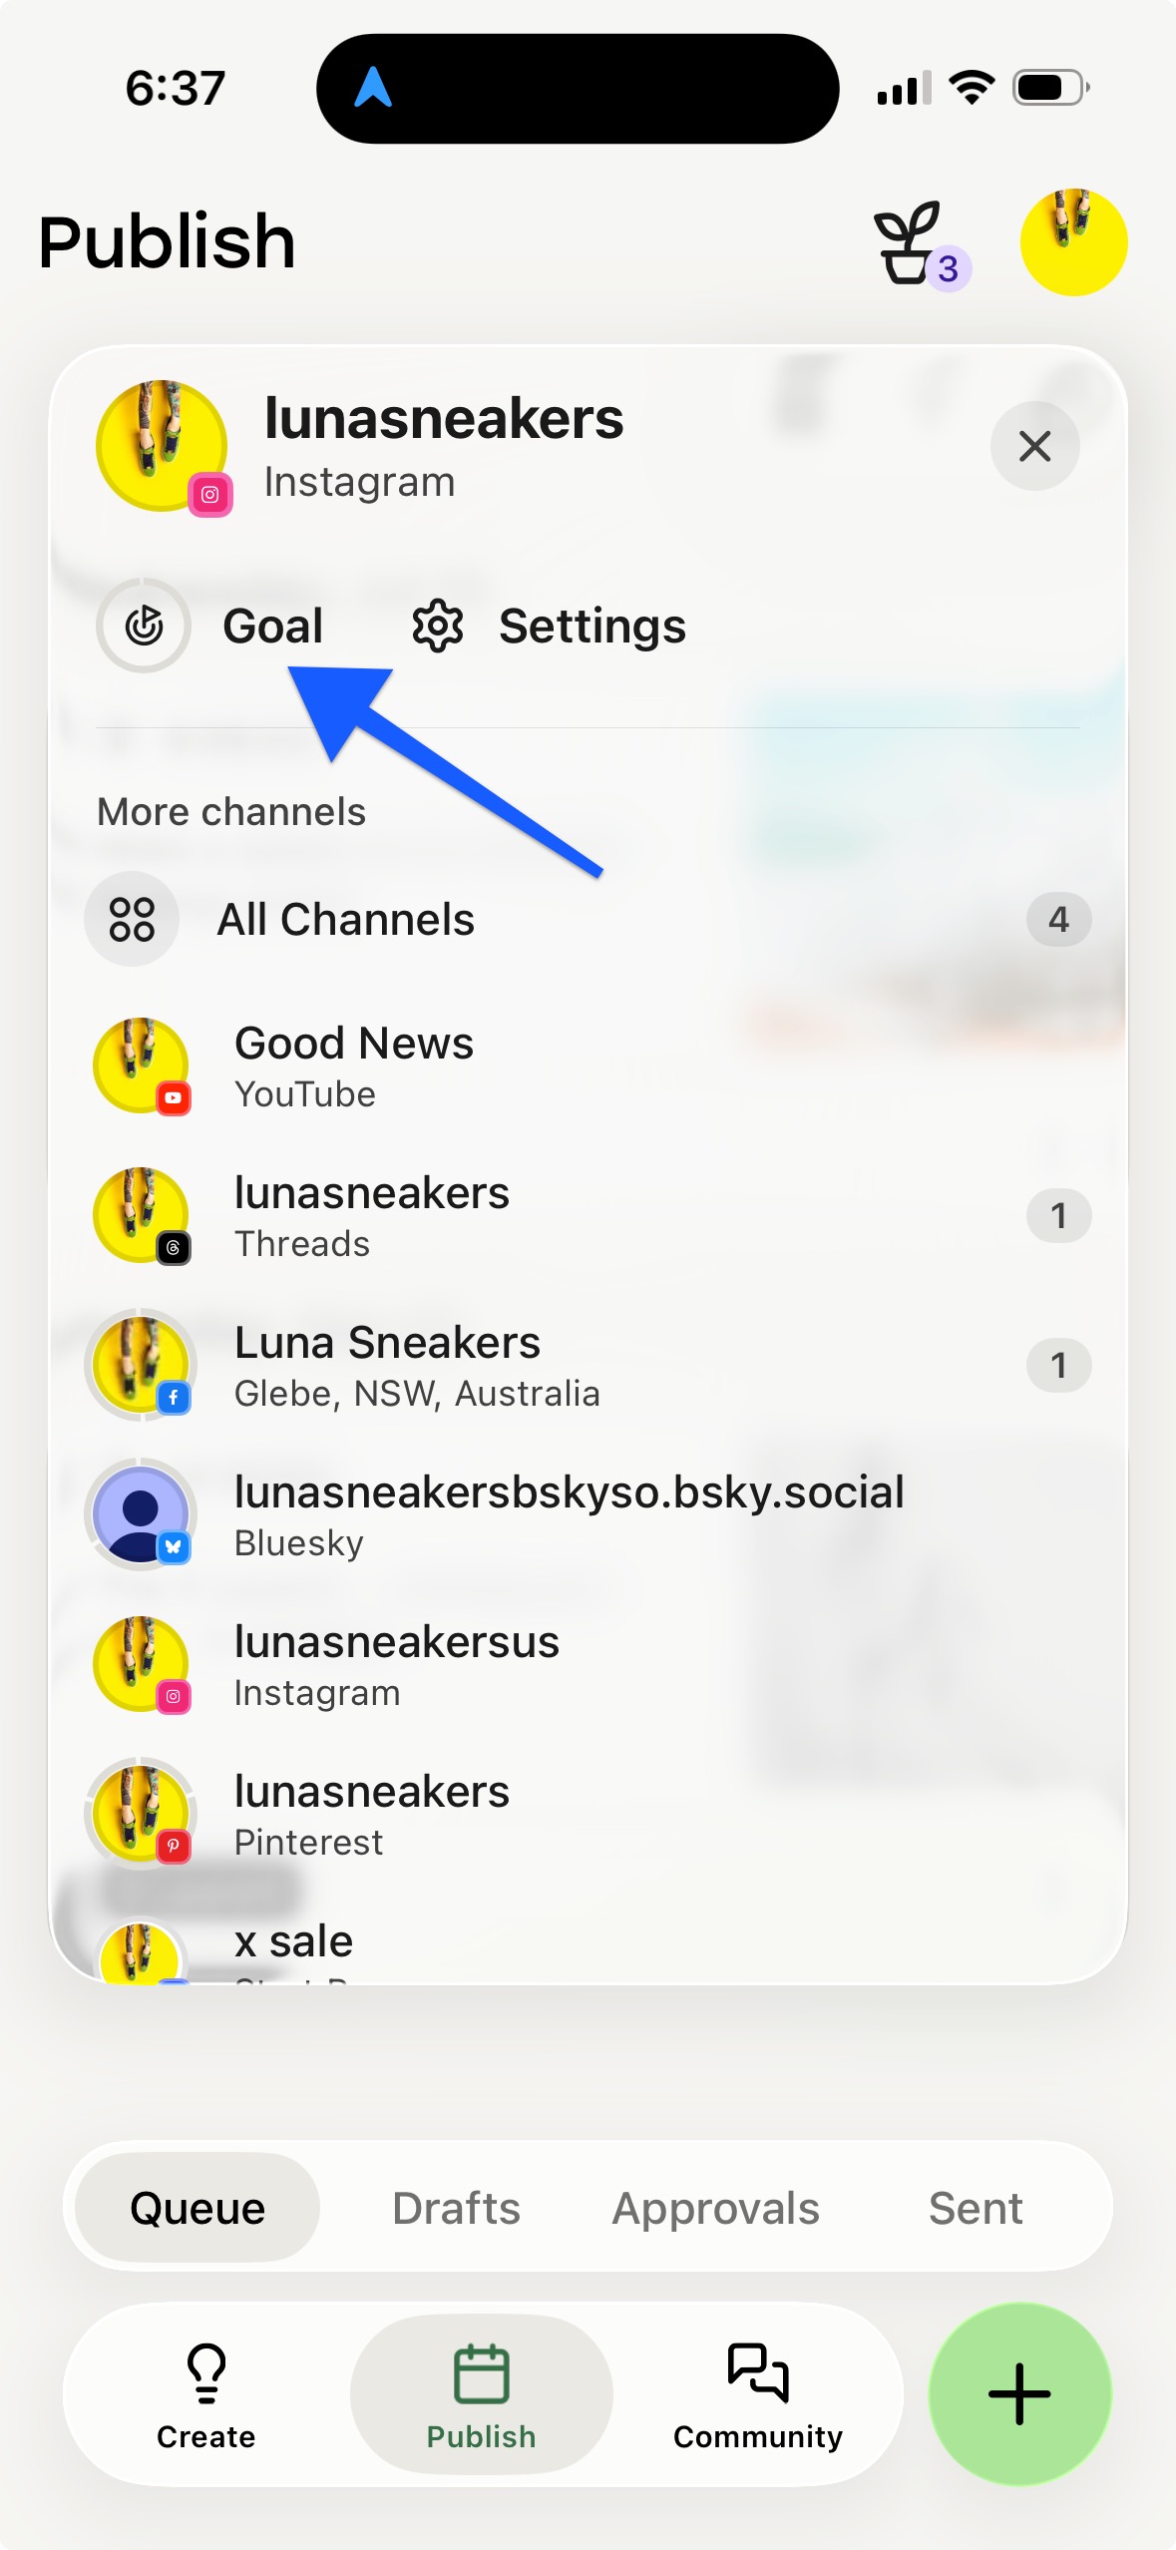Open the streak plant icon with badge 3
The width and height of the screenshot is (1176, 2550).
[921, 244]
